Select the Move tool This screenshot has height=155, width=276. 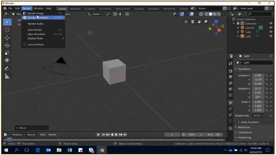[7, 38]
